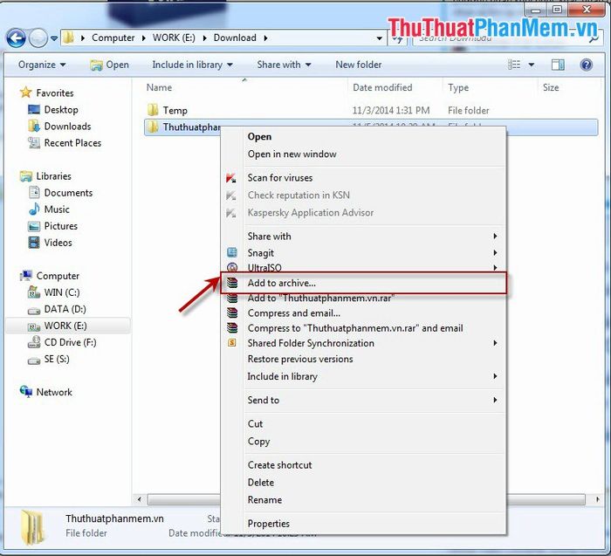611x556 pixels.
Task: Select Desktop under Favorites
Action: point(61,110)
